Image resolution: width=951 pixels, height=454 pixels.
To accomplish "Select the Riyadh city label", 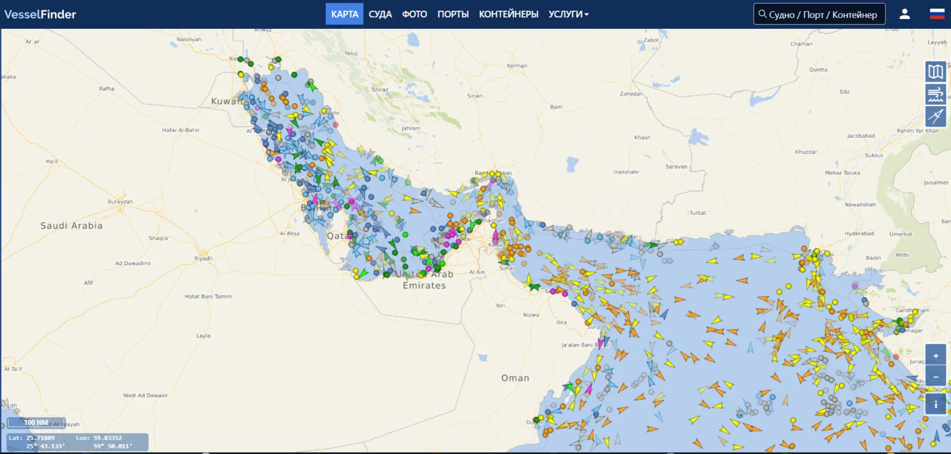I will pyautogui.click(x=204, y=258).
